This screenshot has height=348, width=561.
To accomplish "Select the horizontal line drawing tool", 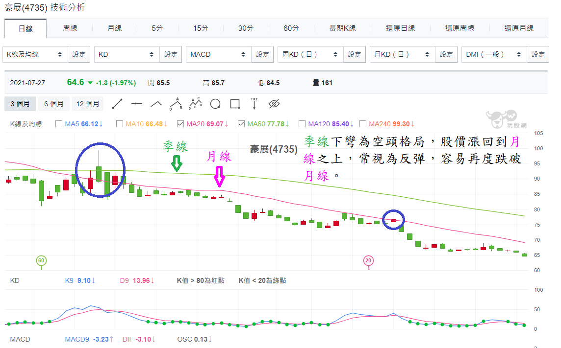I will pos(136,104).
